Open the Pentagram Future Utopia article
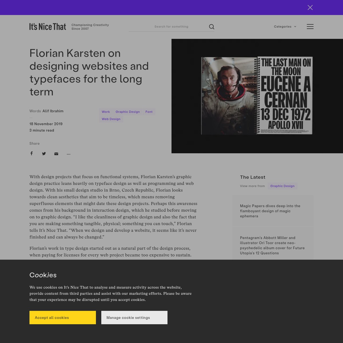The image size is (343, 343). click(272, 245)
